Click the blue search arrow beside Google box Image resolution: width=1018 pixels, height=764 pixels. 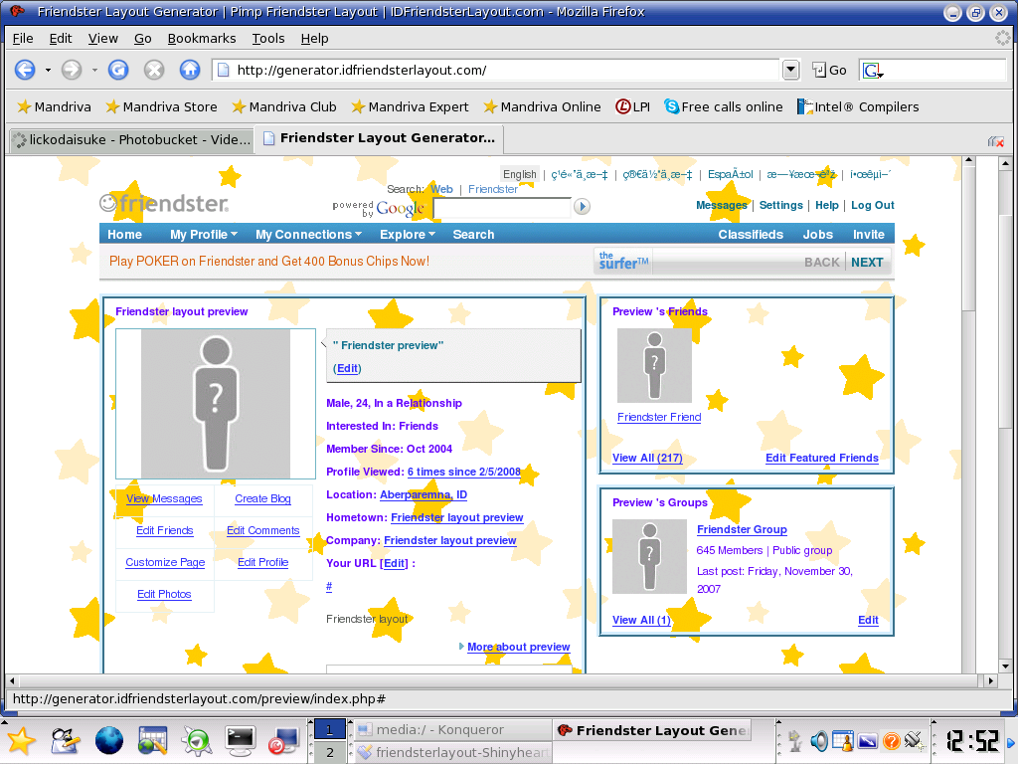pos(582,206)
